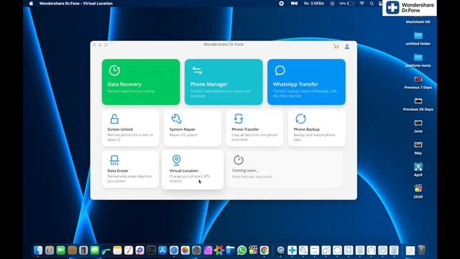Screen dimensions: 460x259
Task: Open the purple Affinity Photo Dock icon
Action: pos(208,250)
